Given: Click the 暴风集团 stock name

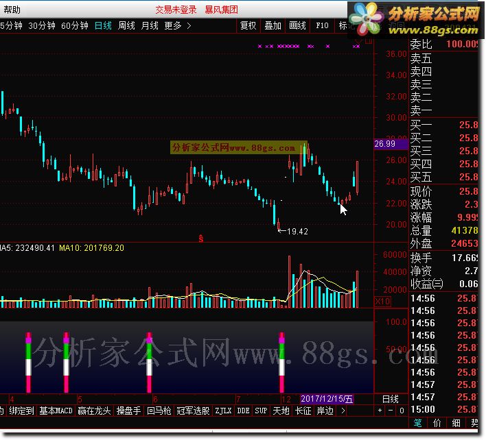Looking at the screenshot, I should 221,10.
